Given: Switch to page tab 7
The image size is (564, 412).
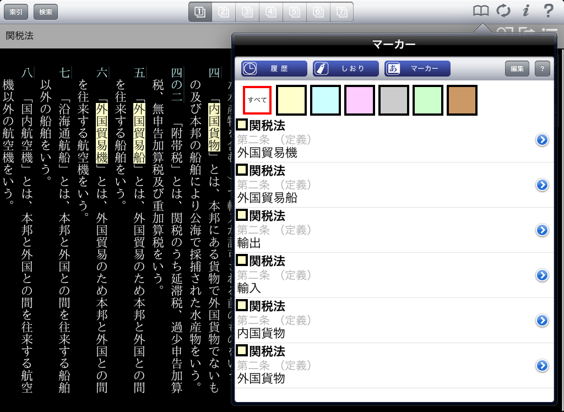Looking at the screenshot, I should click(342, 12).
